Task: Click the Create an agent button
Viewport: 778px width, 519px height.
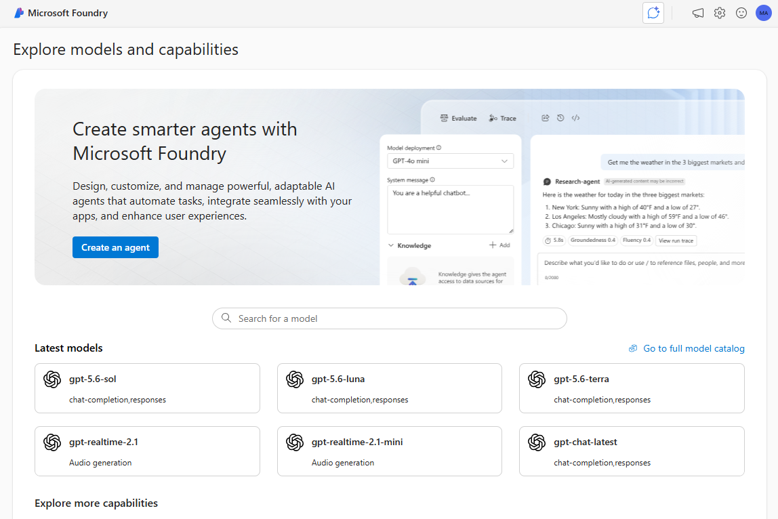Action: click(116, 247)
